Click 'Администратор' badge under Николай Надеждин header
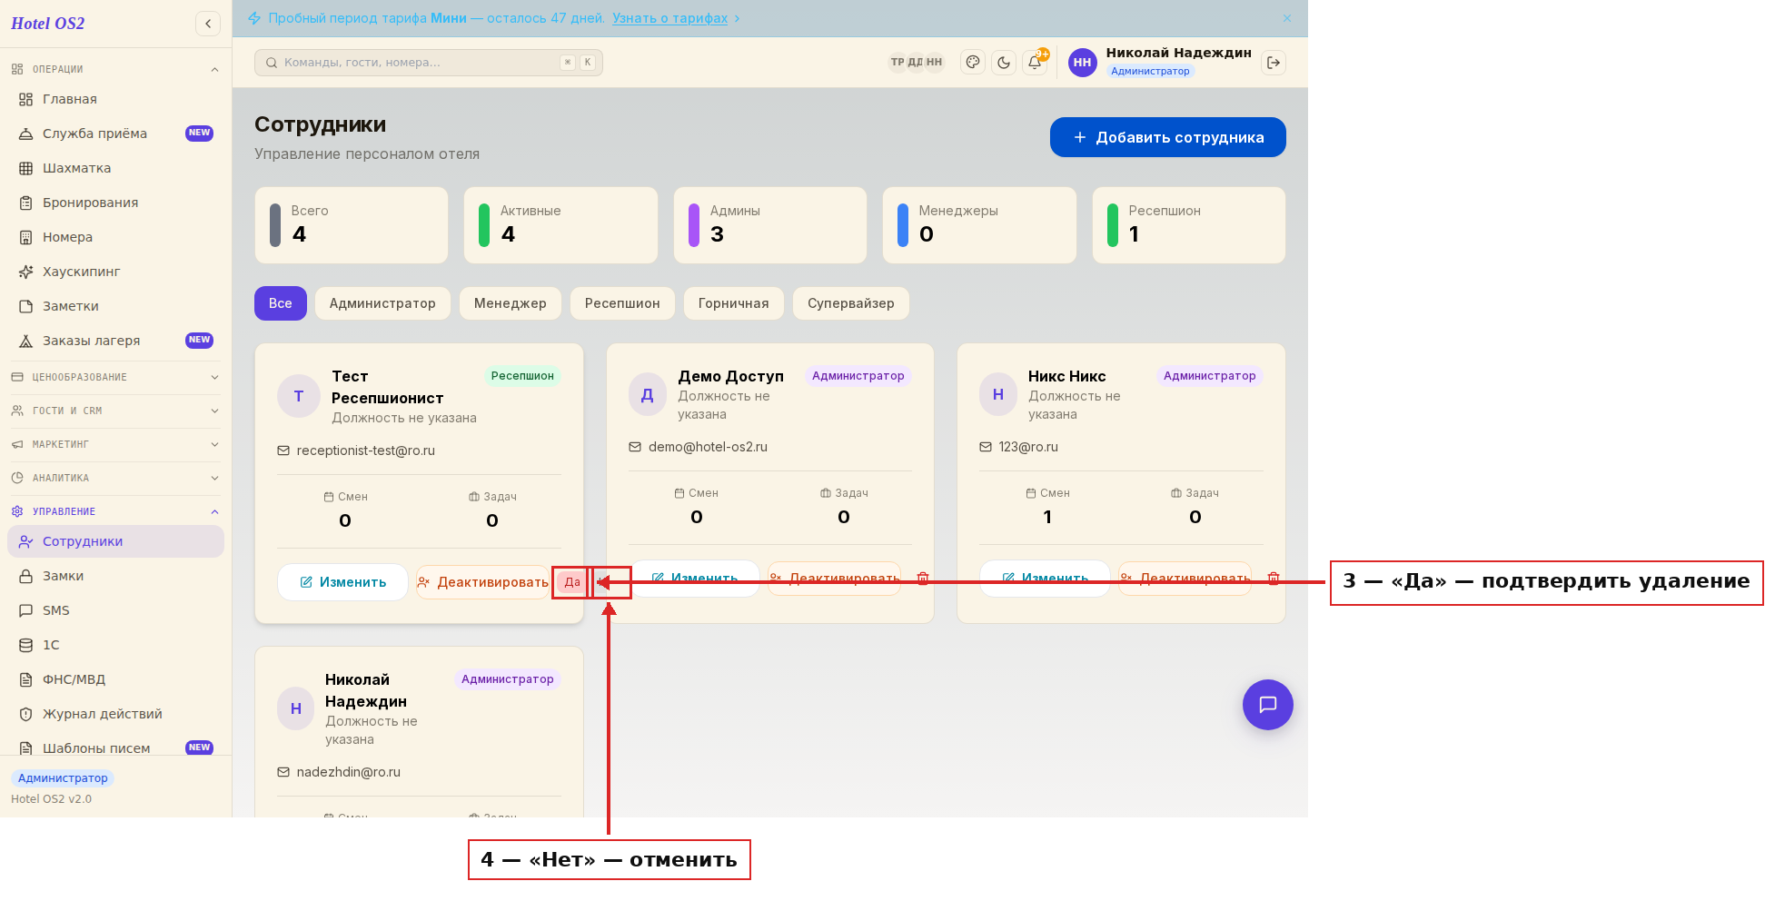 (x=1149, y=71)
